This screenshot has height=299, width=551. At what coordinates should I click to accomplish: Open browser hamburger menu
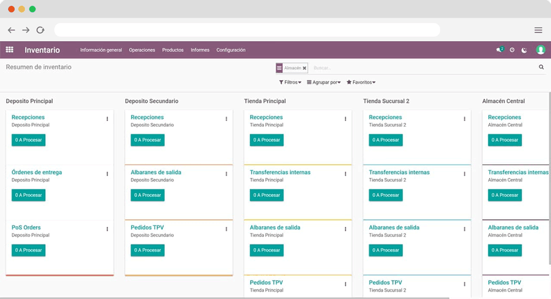[538, 30]
